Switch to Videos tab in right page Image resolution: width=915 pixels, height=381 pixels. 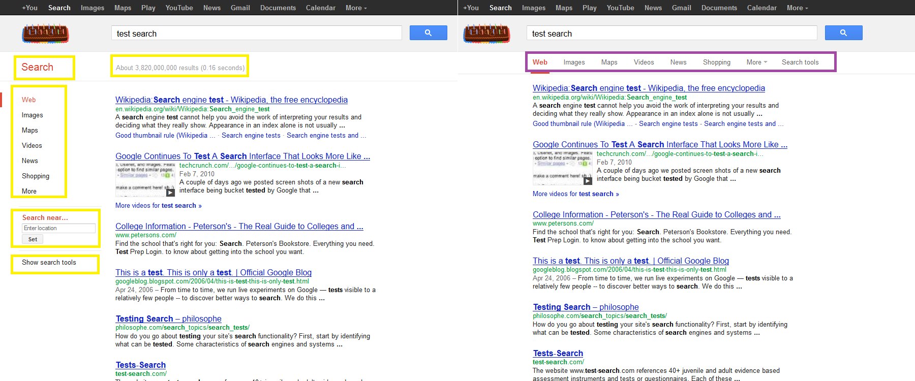point(644,62)
